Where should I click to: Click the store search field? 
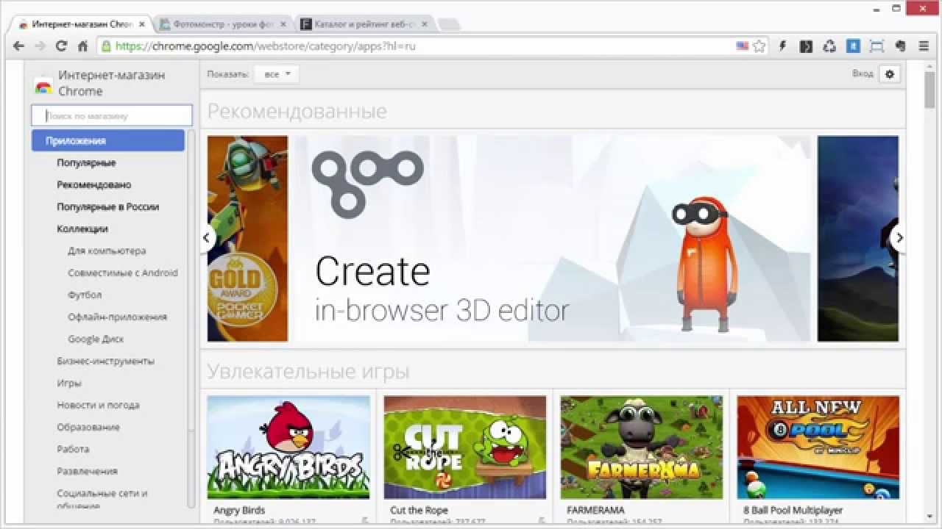point(112,115)
